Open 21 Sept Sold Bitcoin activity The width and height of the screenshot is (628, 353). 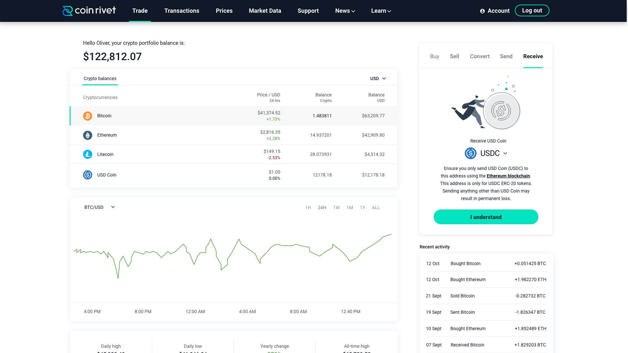[x=486, y=296]
